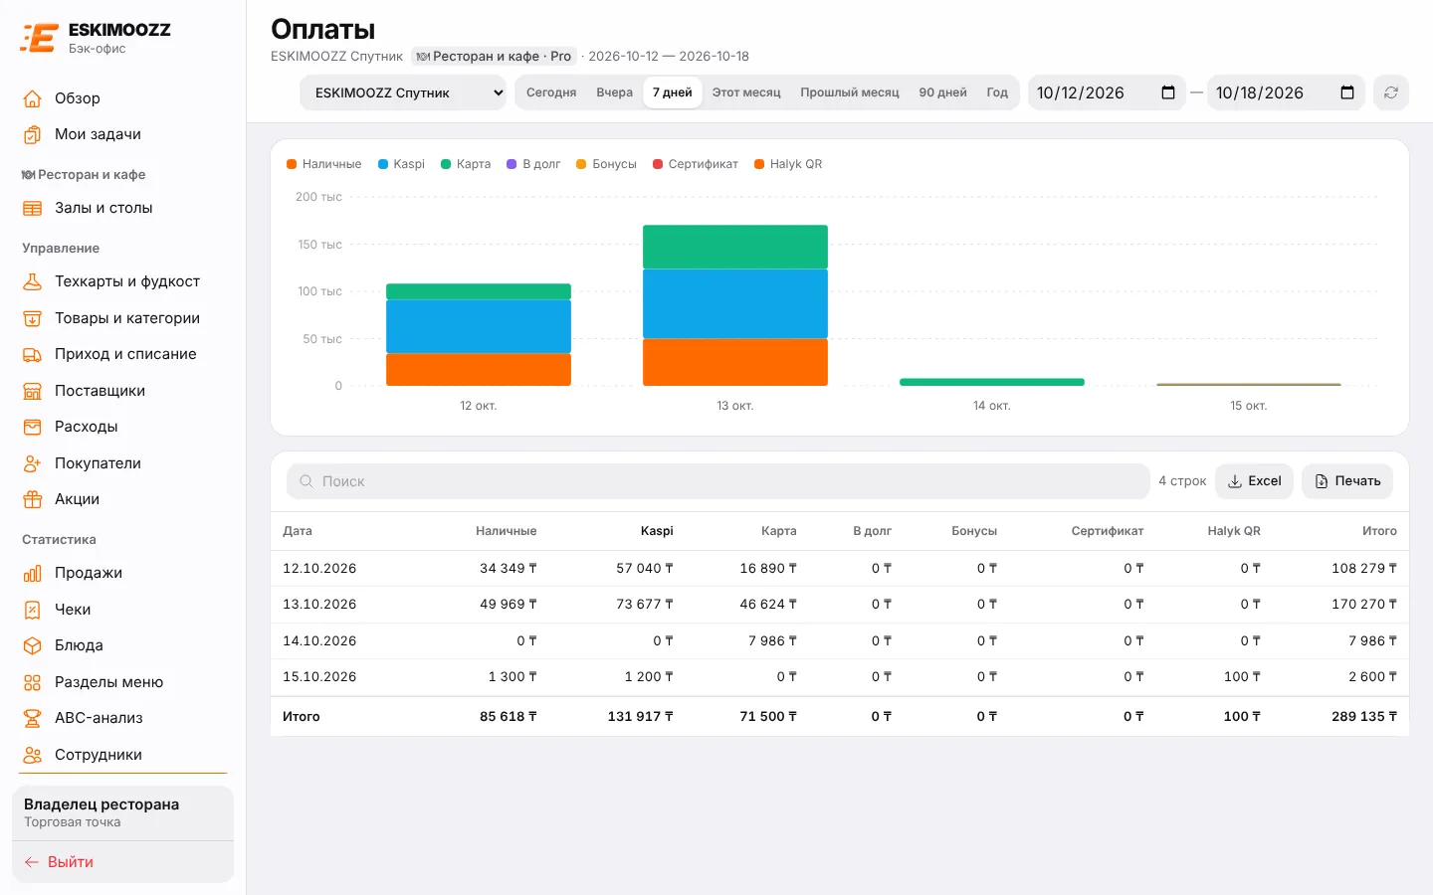Toggle В долг series in legend

click(533, 164)
